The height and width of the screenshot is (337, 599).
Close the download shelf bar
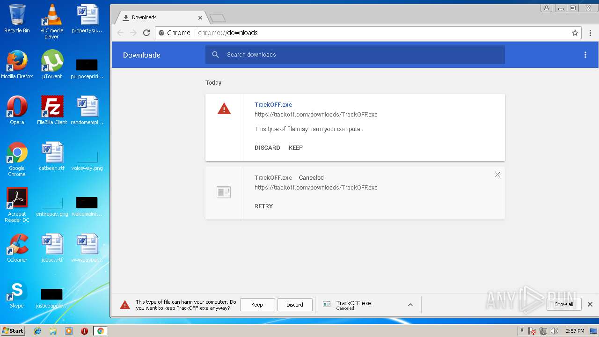590,304
